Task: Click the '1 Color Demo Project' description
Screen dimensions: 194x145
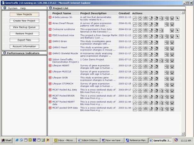Action: 92,59
